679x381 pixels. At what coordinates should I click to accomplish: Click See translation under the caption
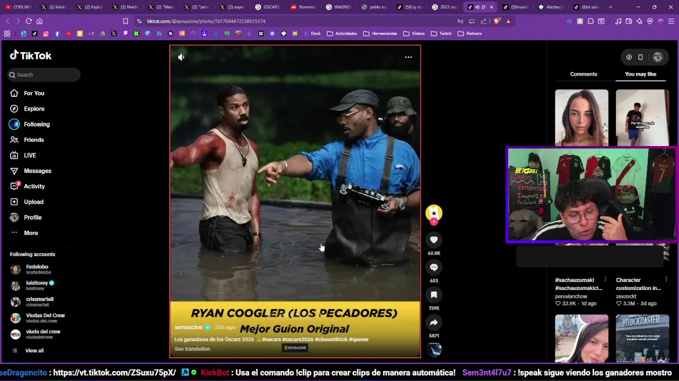pos(192,349)
